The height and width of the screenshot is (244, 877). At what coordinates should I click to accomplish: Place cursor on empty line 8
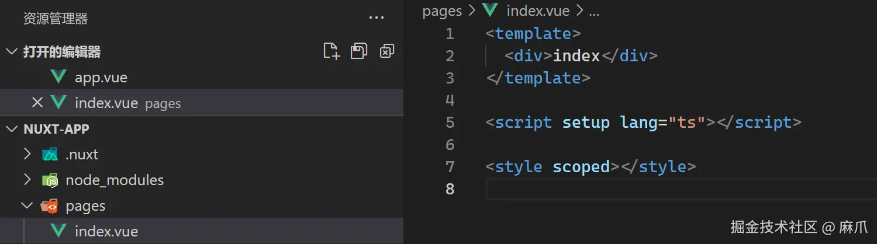tap(681, 189)
